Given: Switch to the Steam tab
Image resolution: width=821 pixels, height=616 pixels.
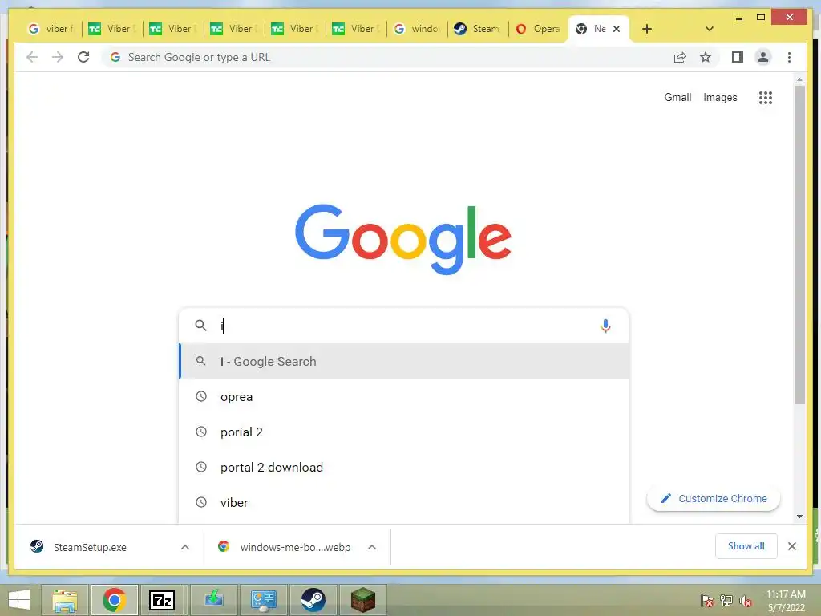Looking at the screenshot, I should pos(478,29).
